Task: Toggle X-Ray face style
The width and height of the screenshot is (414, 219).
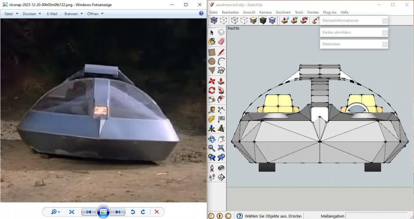Action: tap(214, 20)
